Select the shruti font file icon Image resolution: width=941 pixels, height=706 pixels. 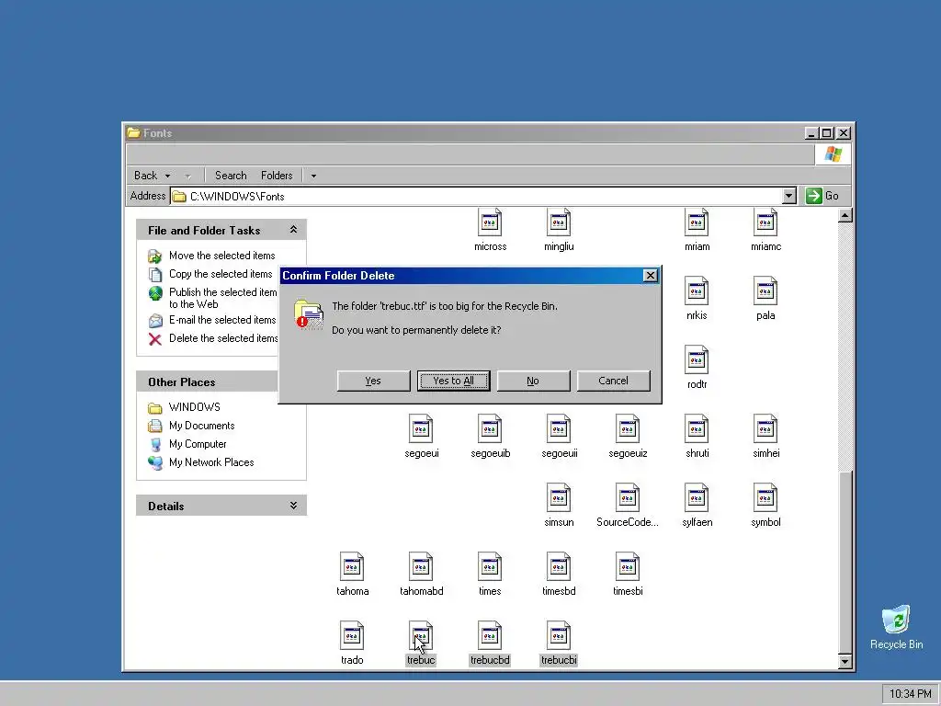697,429
